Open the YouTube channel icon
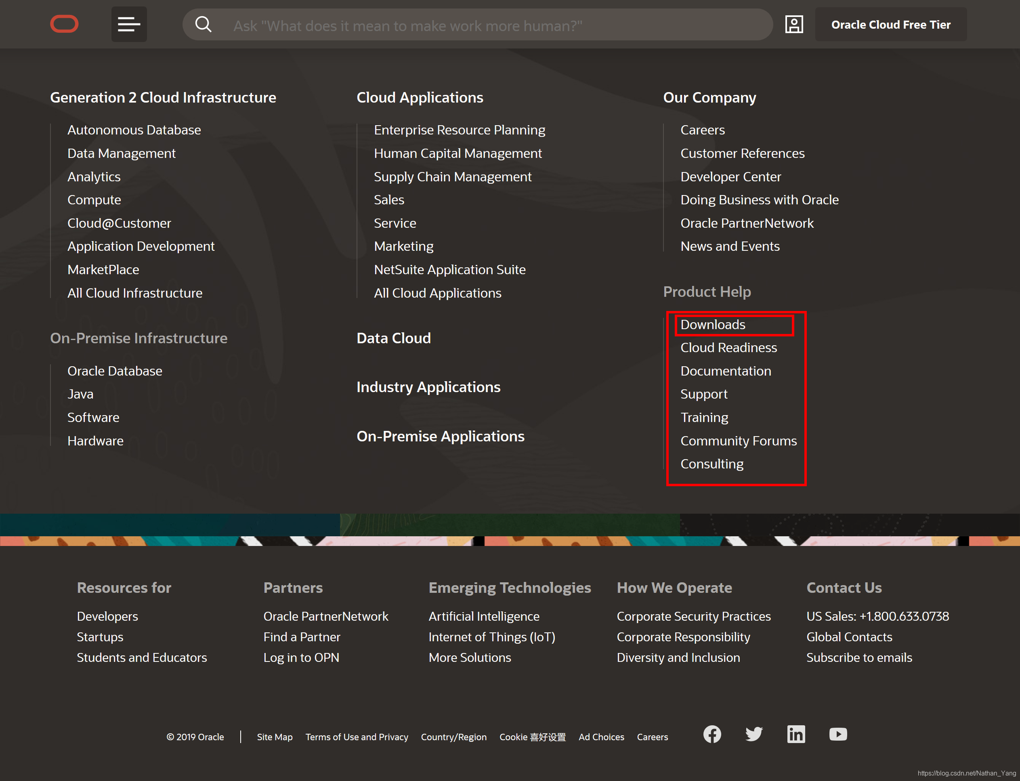This screenshot has width=1020, height=781. pyautogui.click(x=838, y=735)
